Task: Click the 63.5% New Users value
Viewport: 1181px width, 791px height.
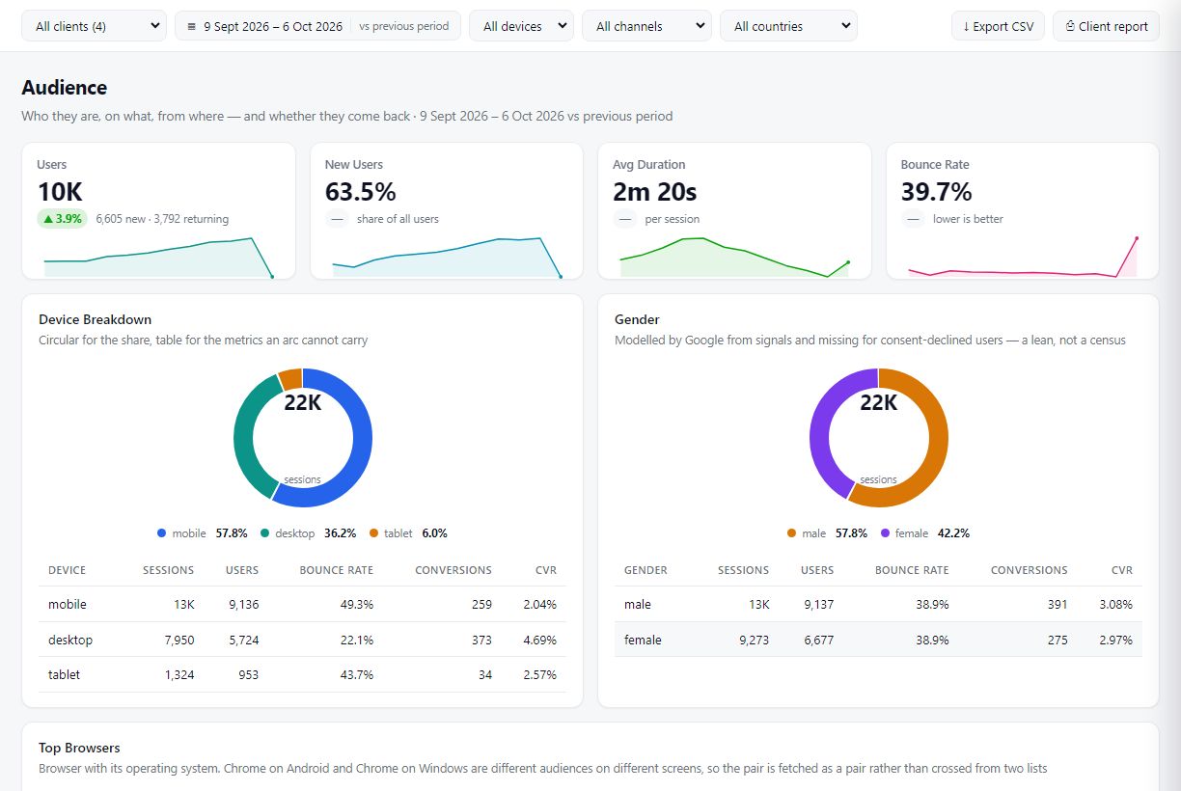Action: click(x=361, y=191)
